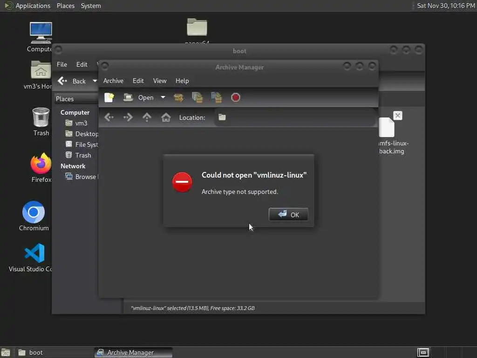Viewport: 477px width, 358px height.
Task: Click OK in the error dialog
Action: point(288,214)
